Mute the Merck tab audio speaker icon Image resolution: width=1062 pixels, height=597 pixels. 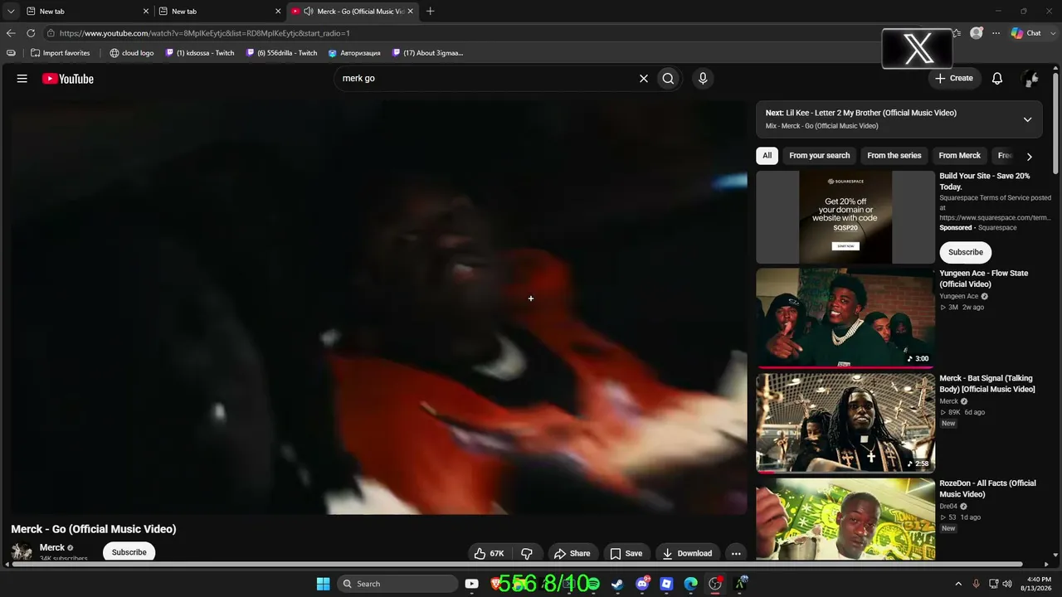coord(309,12)
